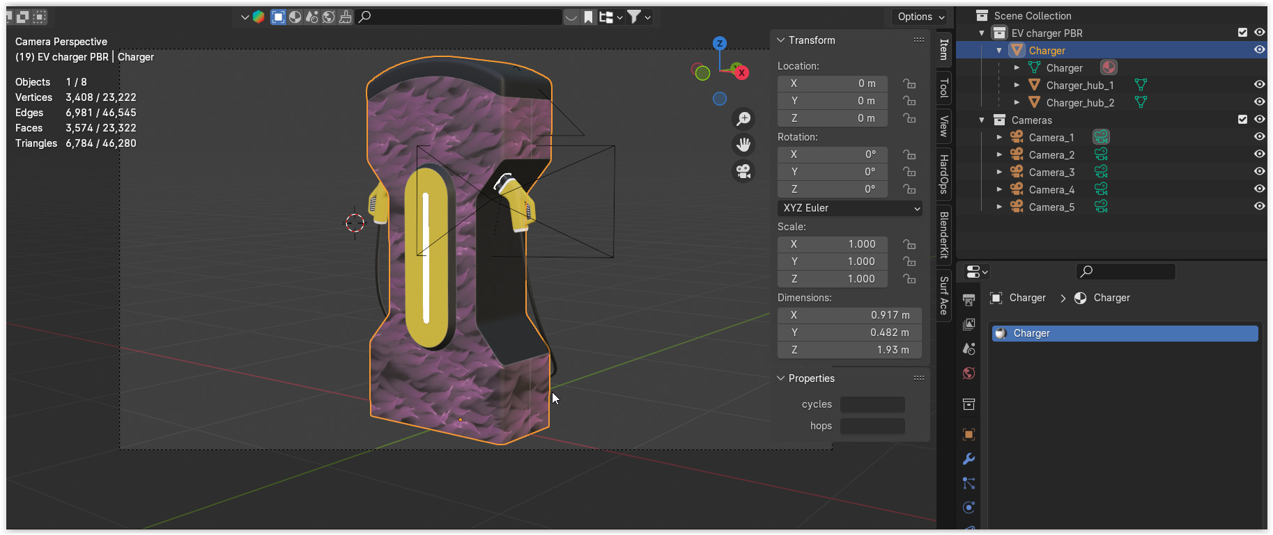Viewport: 1273px width, 535px height.
Task: Click the properties editor search field
Action: point(1125,271)
